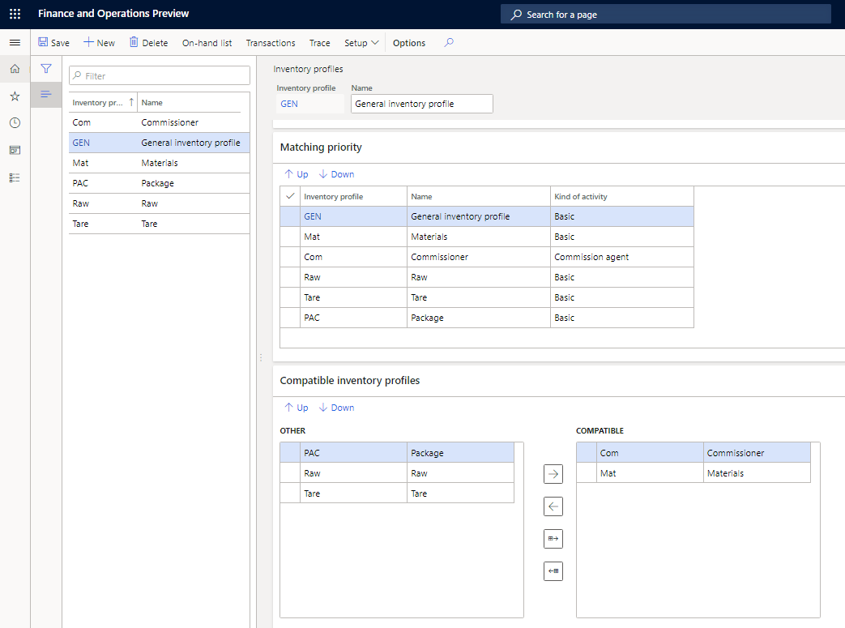Open On-hand list
Image resolution: width=845 pixels, height=628 pixels.
(207, 43)
